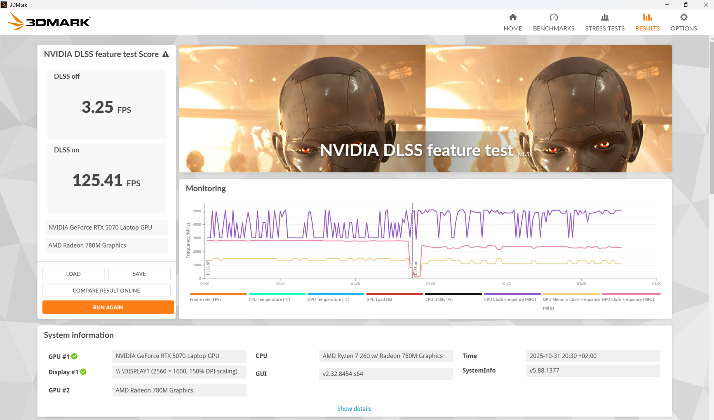Click the Results orange bars icon
Viewport: 714px width, 420px height.
(x=647, y=17)
